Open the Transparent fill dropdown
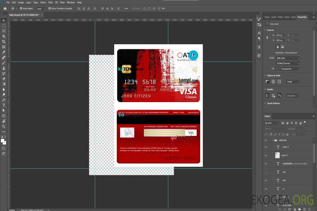The height and width of the screenshot is (211, 317). click(x=289, y=69)
